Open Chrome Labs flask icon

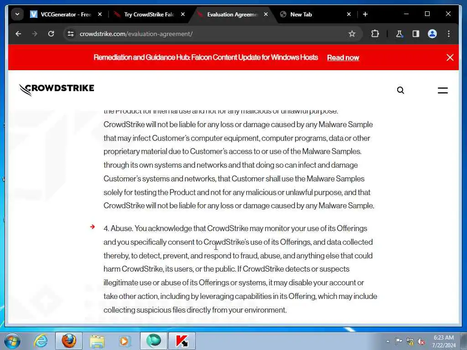(400, 34)
